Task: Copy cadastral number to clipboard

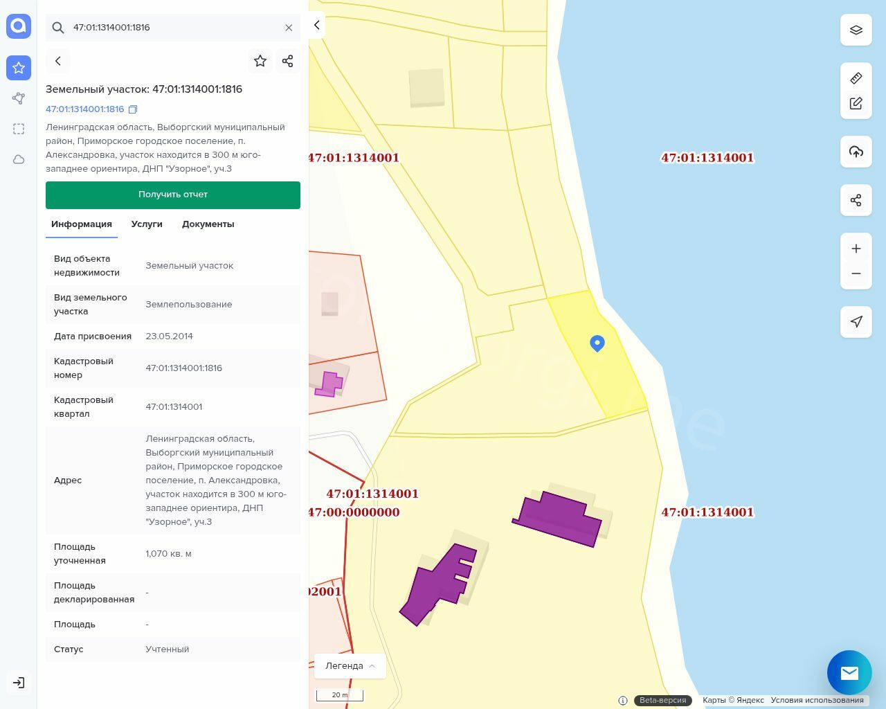Action: point(133,109)
